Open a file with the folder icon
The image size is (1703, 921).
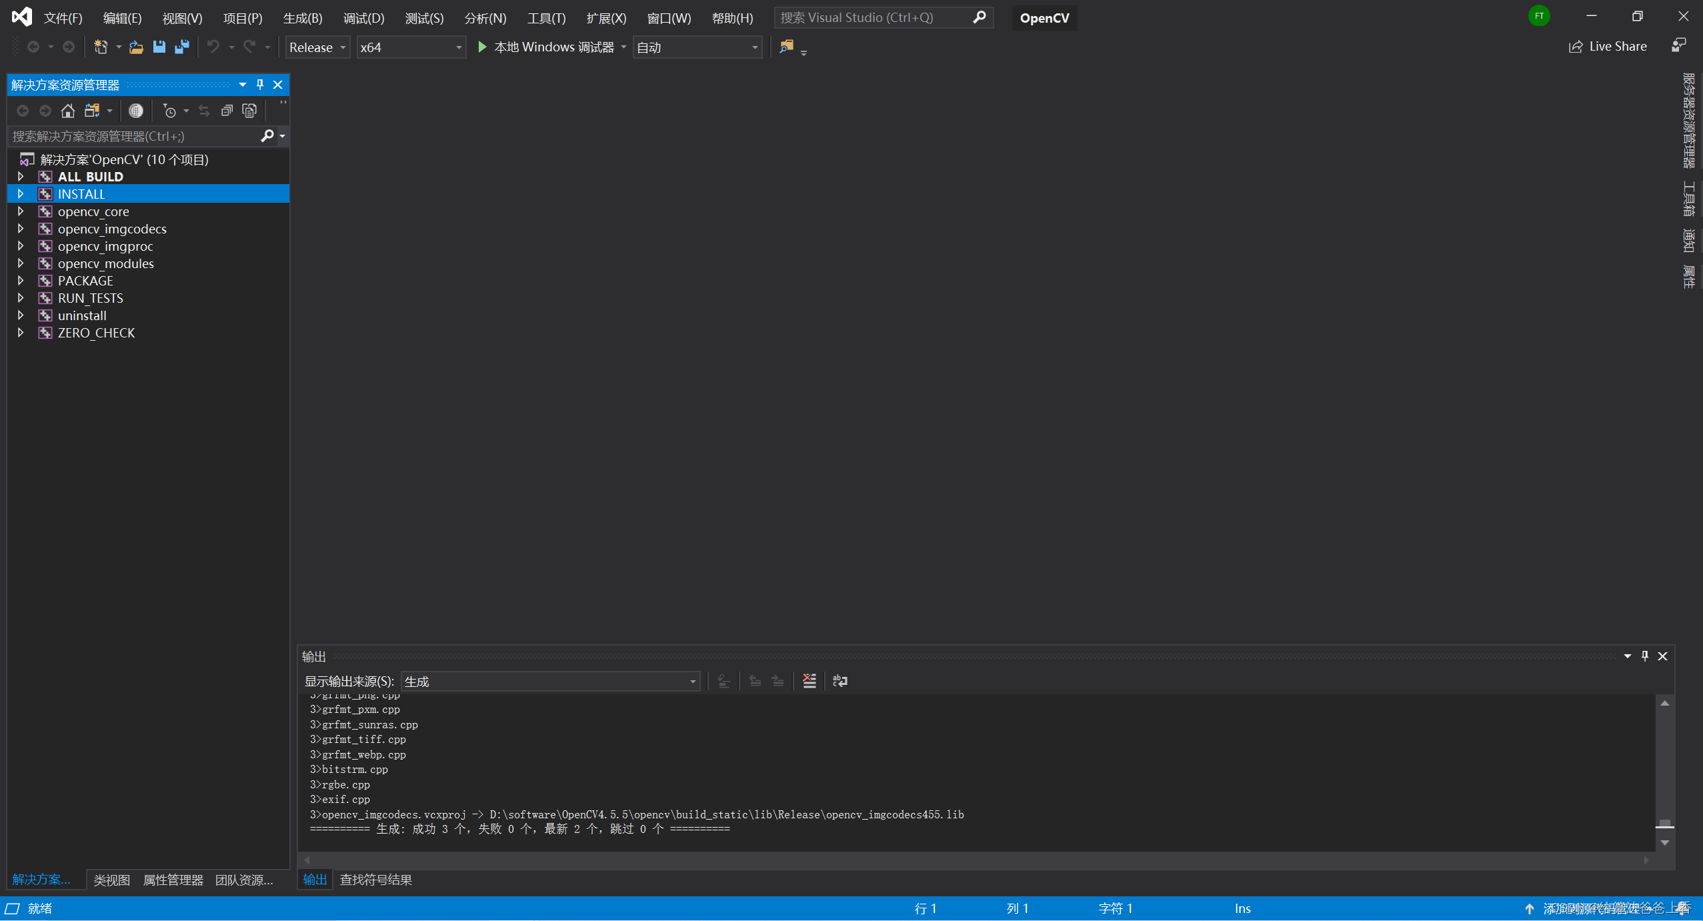tap(136, 47)
